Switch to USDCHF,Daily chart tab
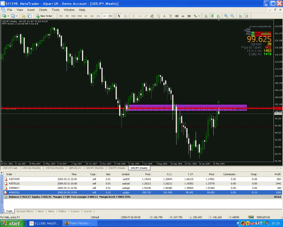The image size is (283, 227). pyautogui.click(x=10, y=168)
